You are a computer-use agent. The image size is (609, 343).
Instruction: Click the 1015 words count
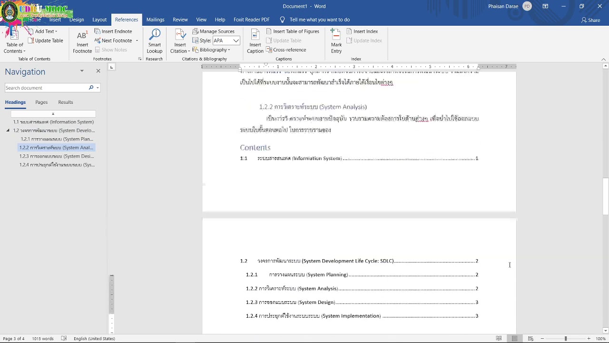[43, 339]
